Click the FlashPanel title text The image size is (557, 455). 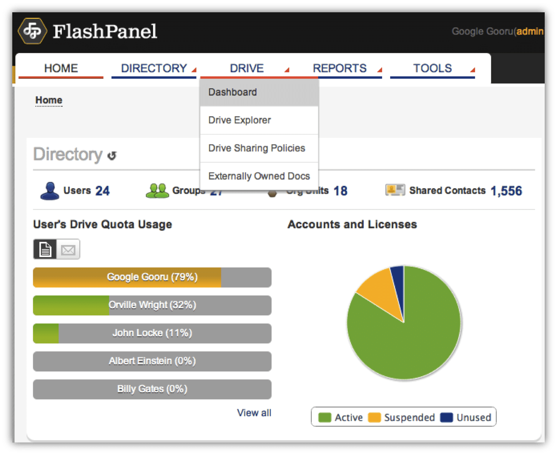(105, 31)
